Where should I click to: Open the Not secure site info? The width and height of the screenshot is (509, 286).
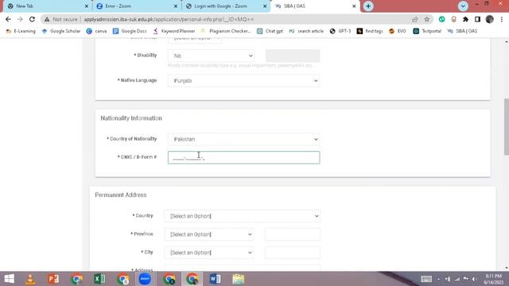(x=61, y=19)
